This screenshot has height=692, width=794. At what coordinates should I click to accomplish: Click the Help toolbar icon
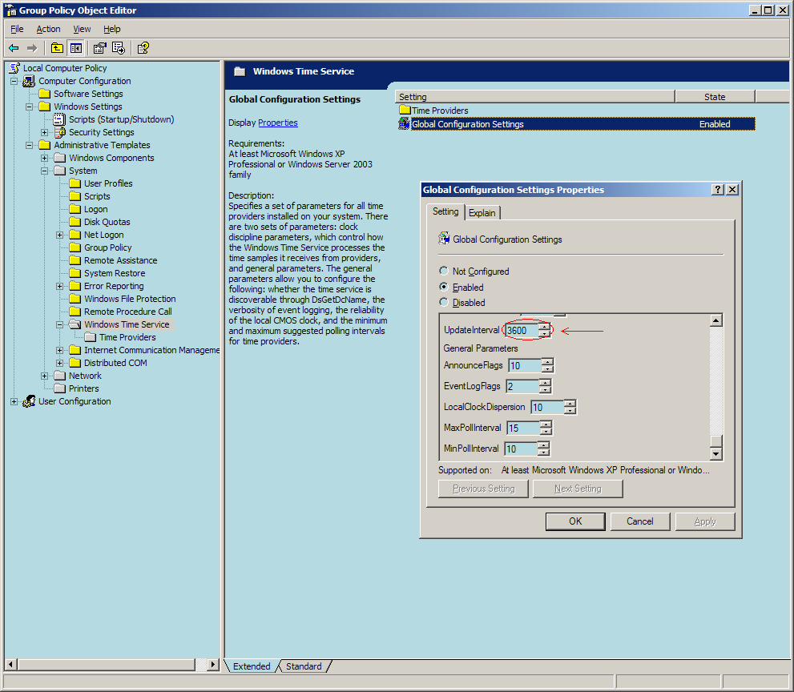(x=143, y=48)
